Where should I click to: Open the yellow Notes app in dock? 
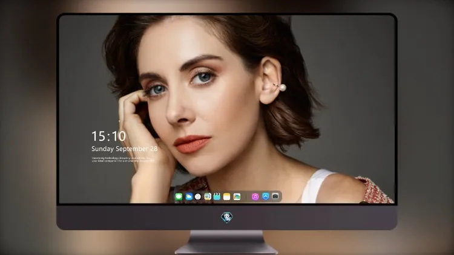(x=227, y=196)
